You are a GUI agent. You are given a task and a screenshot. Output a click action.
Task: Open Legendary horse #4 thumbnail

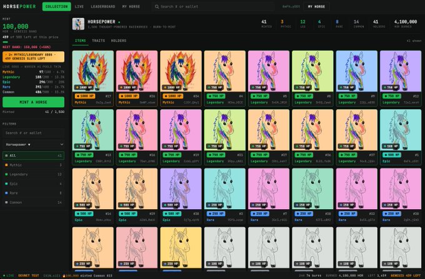point(225,71)
